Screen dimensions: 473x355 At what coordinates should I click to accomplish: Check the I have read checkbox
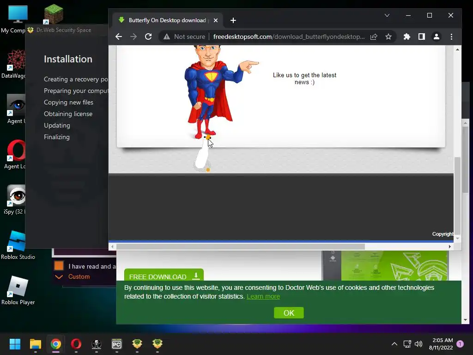(x=59, y=266)
